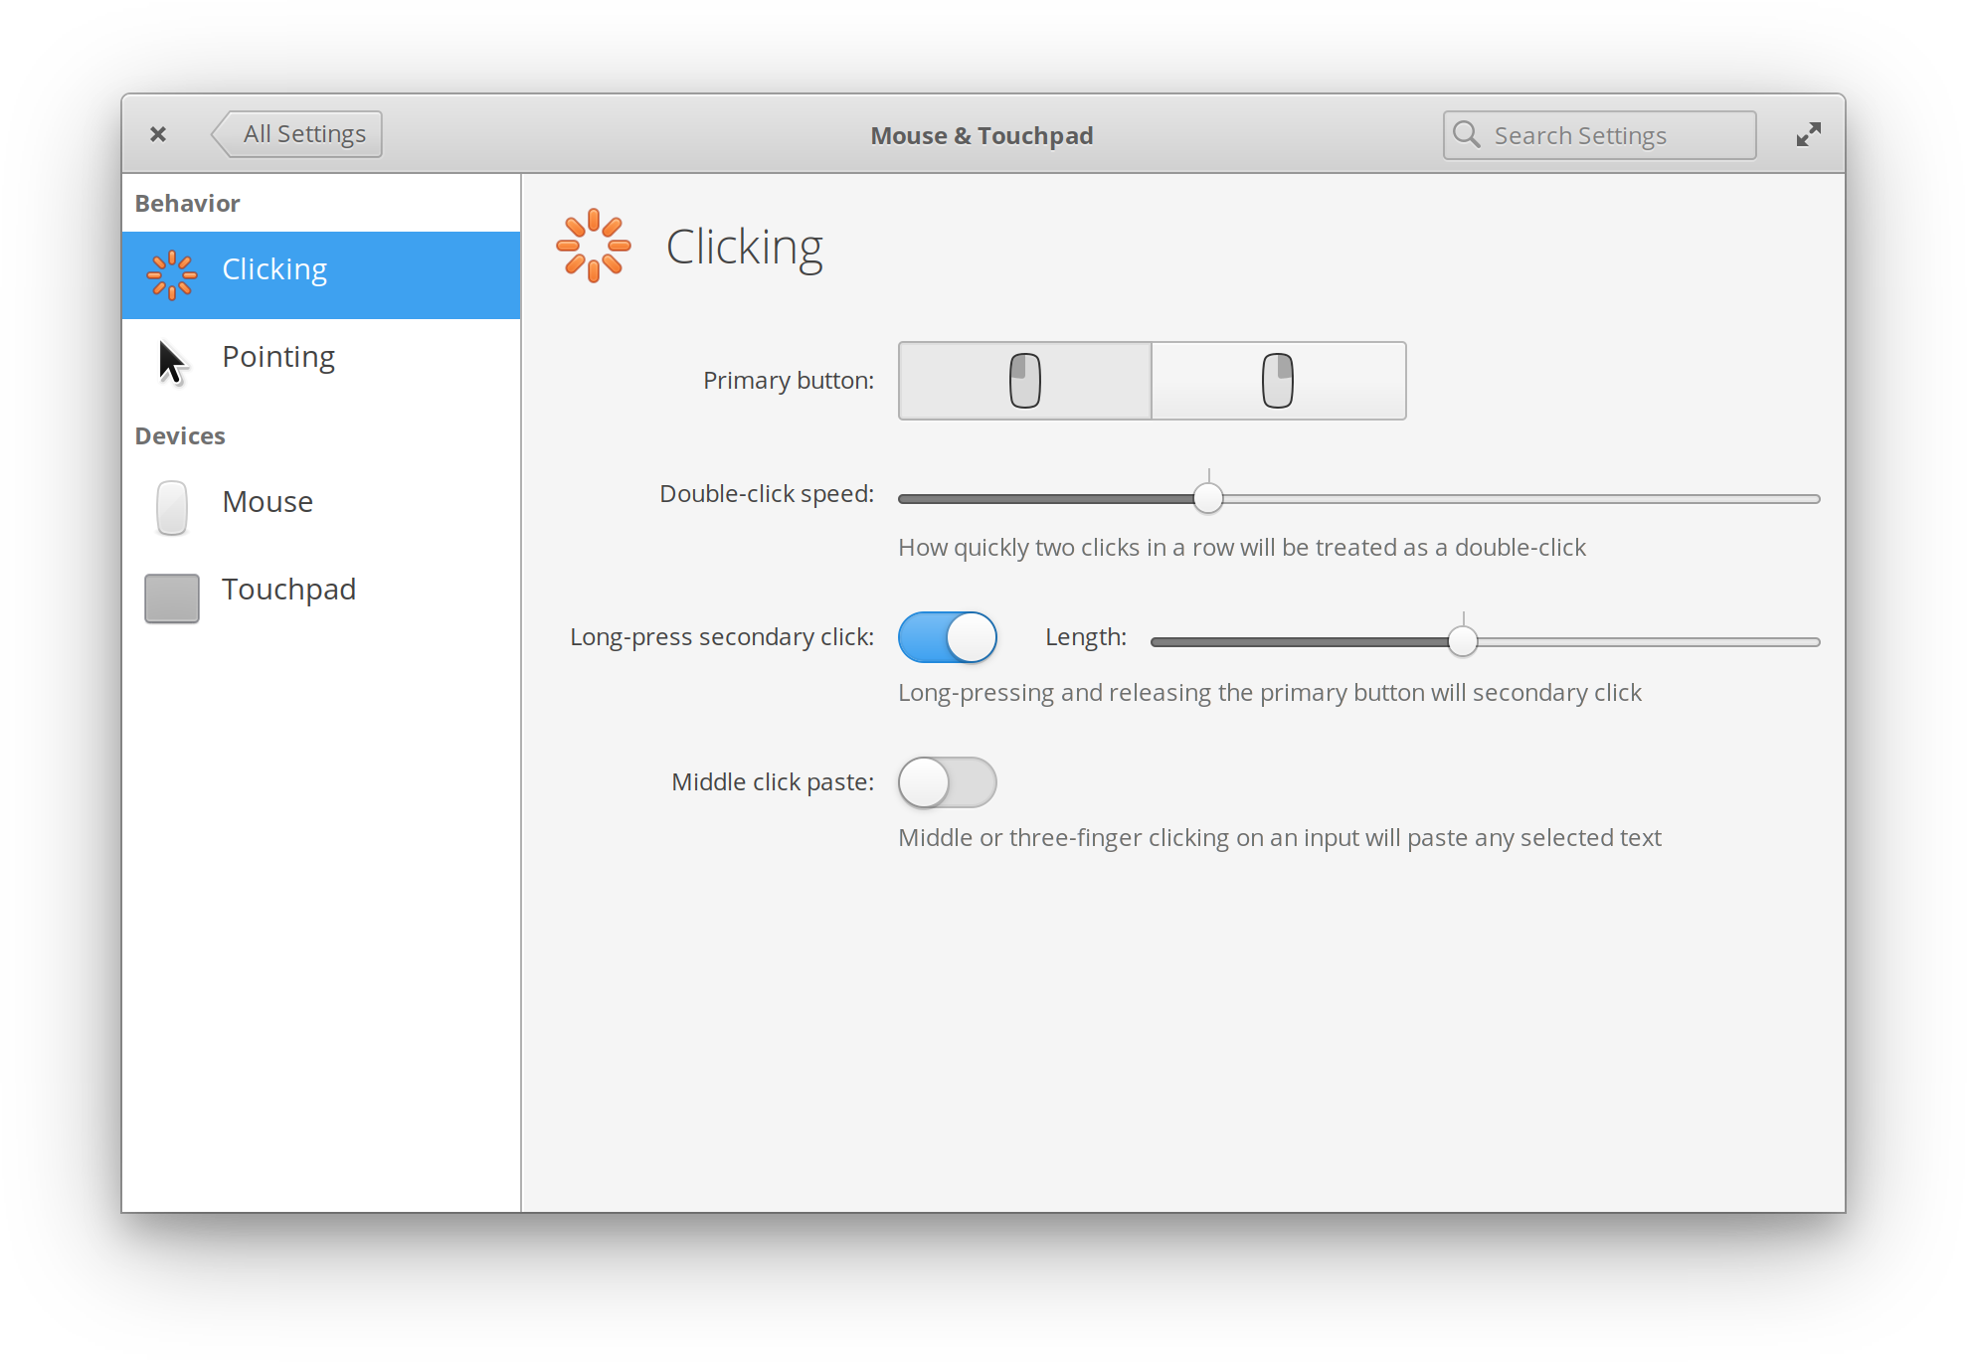Close the Mouse & Touchpad window
This screenshot has height=1362, width=1967.
click(x=158, y=134)
